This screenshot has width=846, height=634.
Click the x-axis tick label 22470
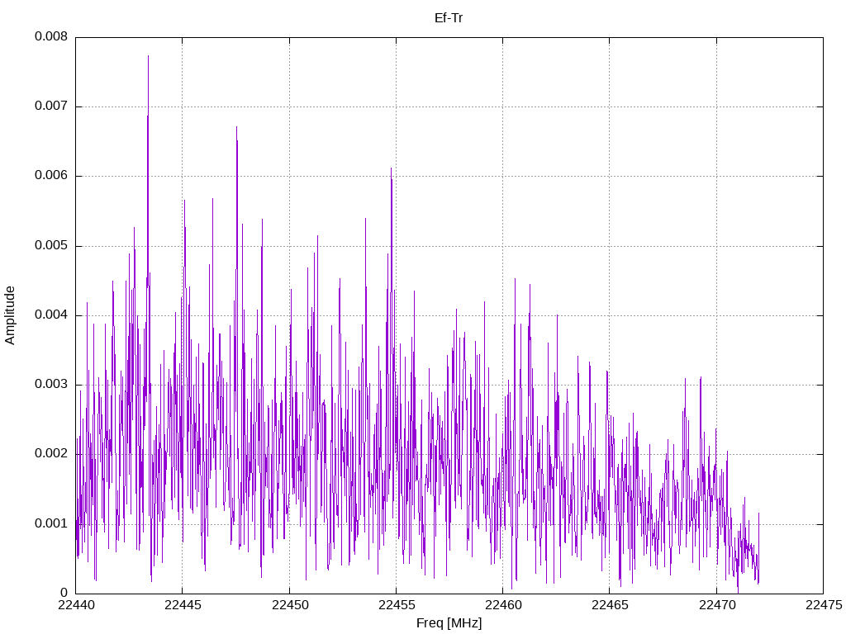tap(717, 605)
